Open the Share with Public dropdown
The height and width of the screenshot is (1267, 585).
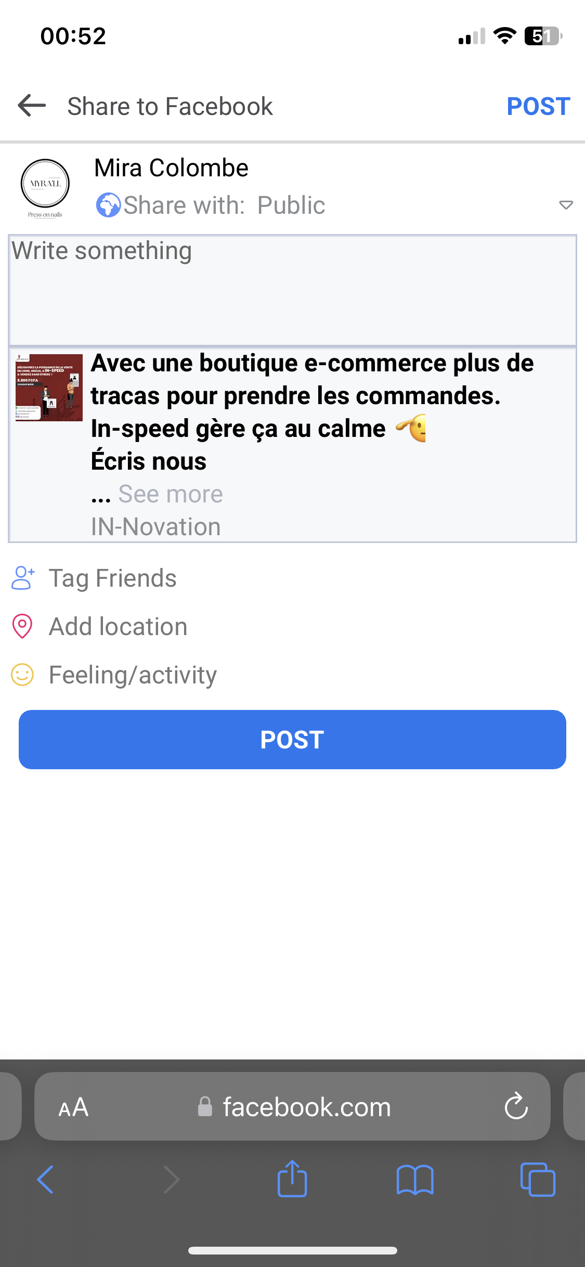[225, 205]
